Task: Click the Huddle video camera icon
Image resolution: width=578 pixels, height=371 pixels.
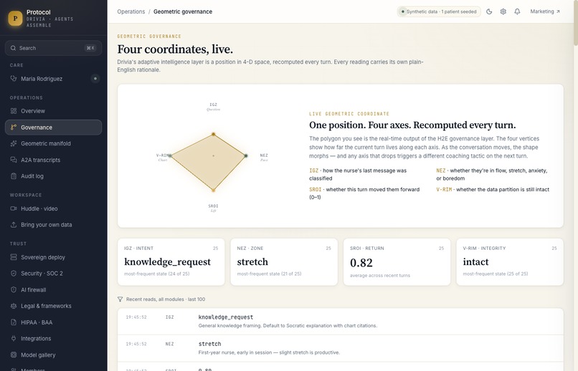Action: pos(14,208)
